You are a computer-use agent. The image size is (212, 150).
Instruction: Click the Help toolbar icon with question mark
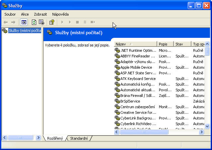52,22
